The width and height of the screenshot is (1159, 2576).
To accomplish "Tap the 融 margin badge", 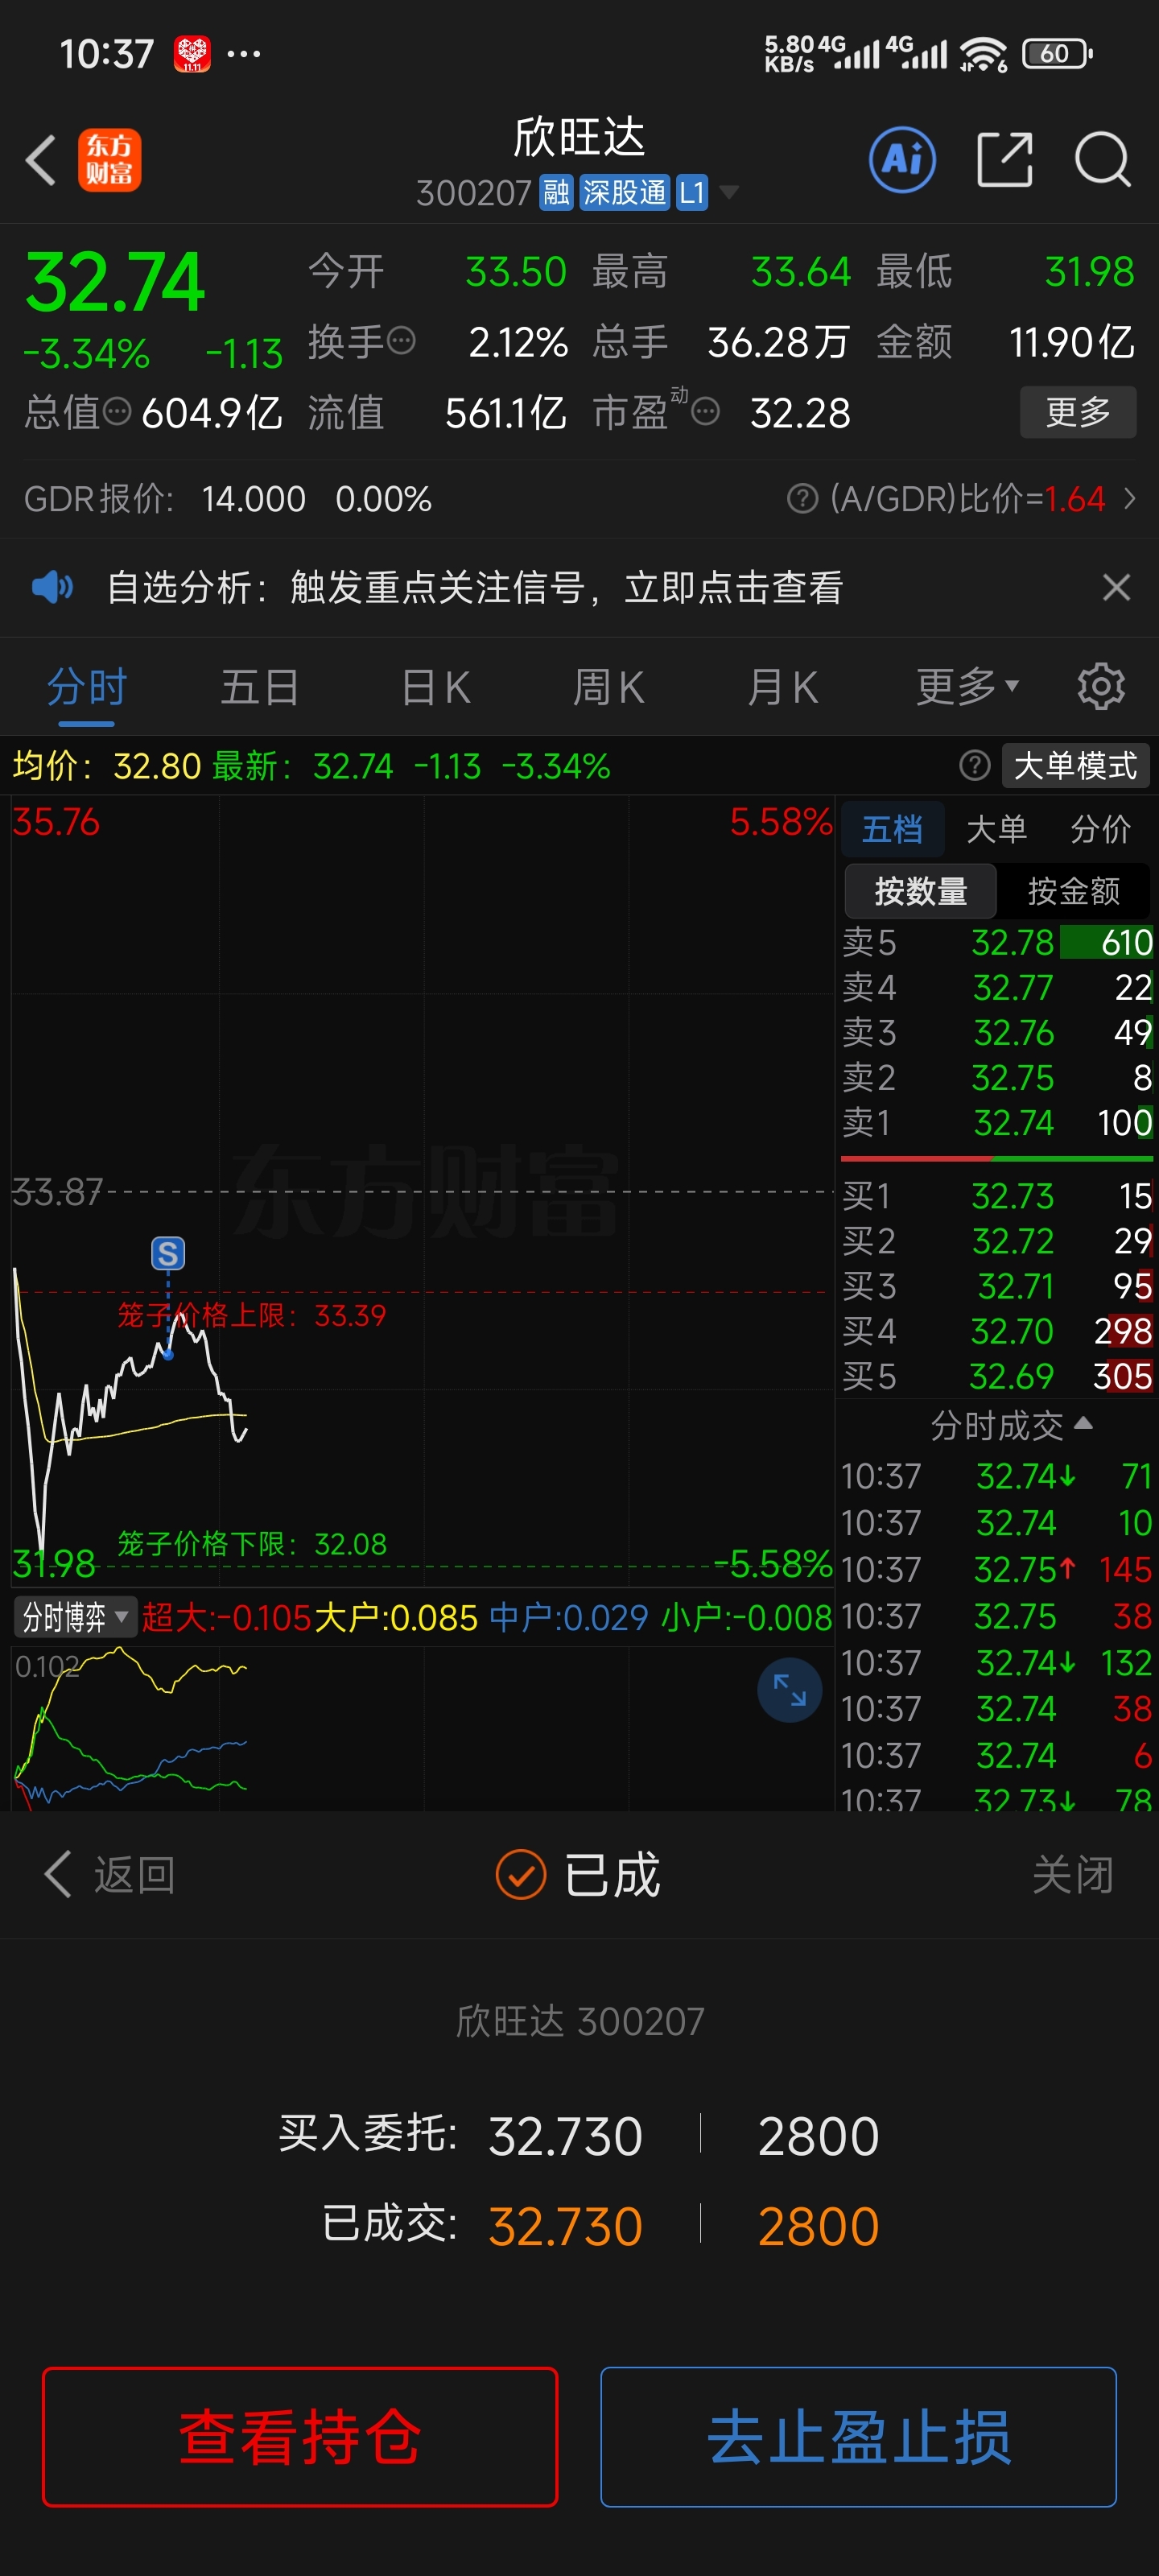I will (x=556, y=192).
